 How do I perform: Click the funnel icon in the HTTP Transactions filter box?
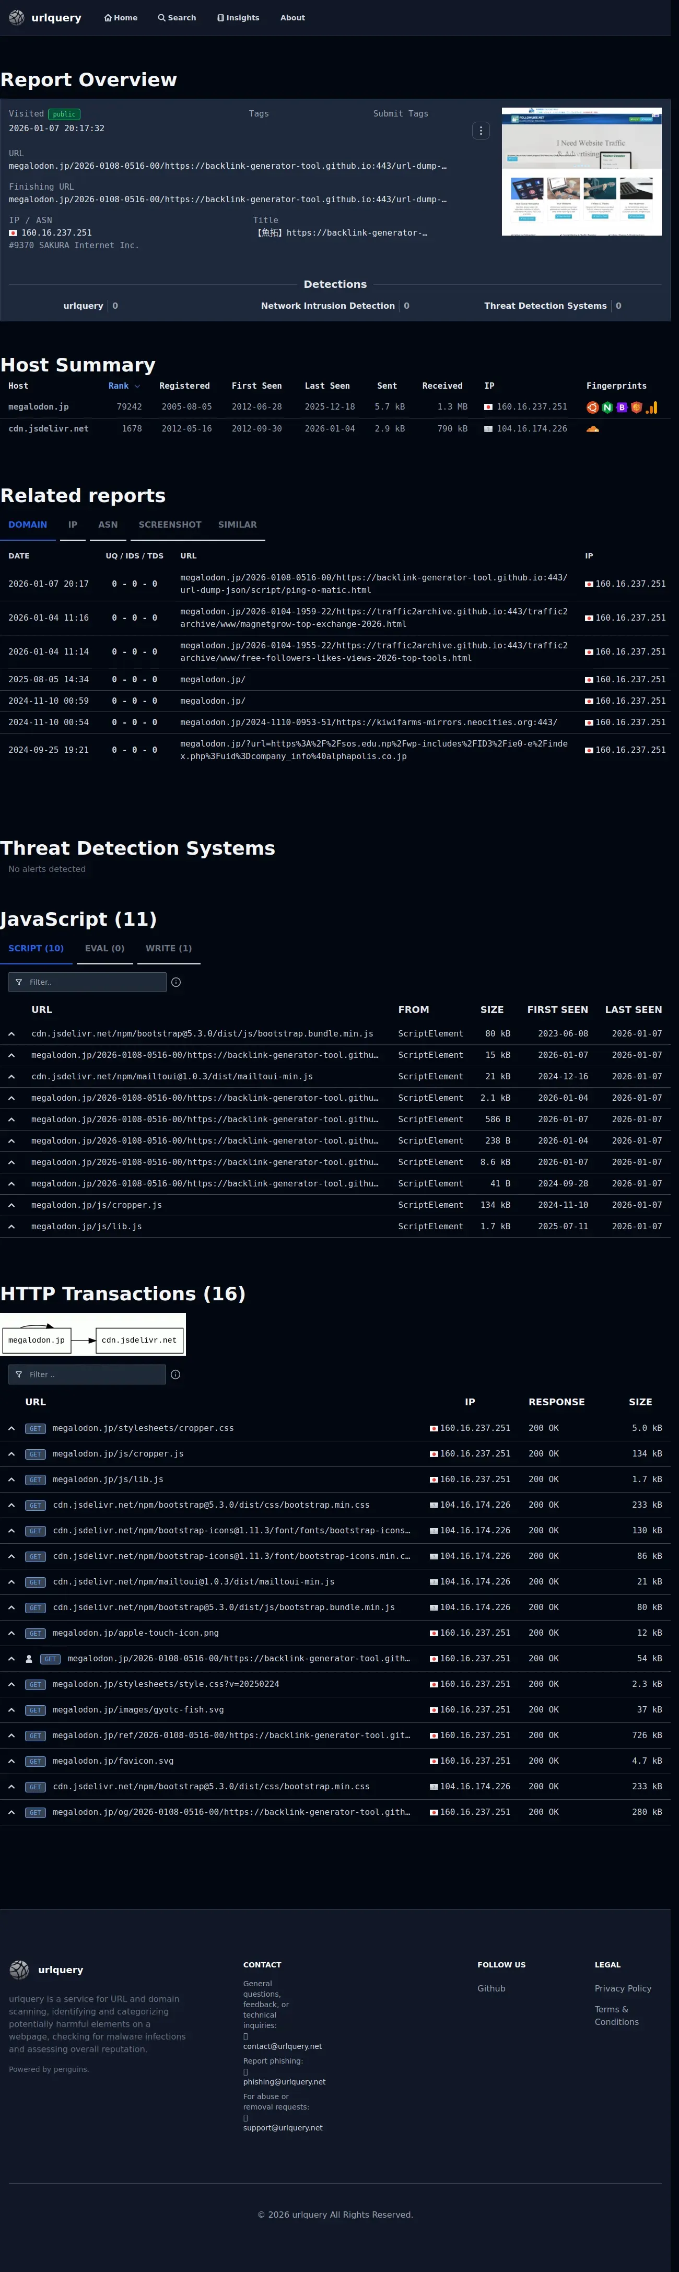click(18, 1375)
